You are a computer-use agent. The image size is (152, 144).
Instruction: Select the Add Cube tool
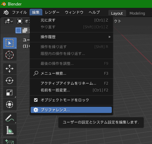10,141
